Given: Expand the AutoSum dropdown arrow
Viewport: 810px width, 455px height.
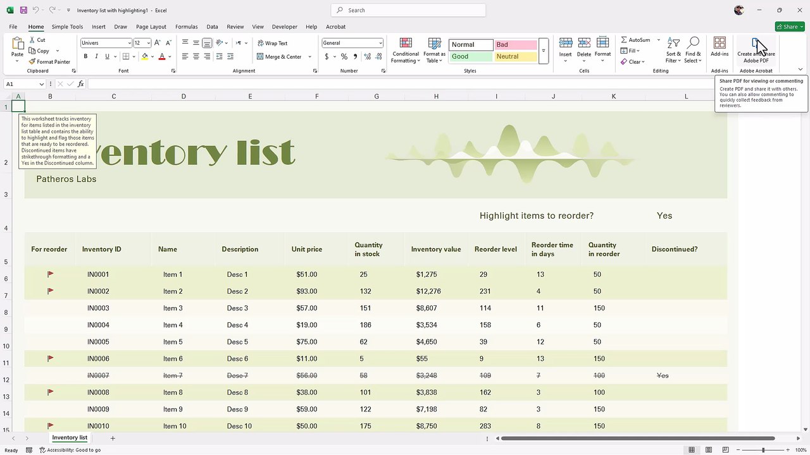Looking at the screenshot, I should (x=658, y=40).
